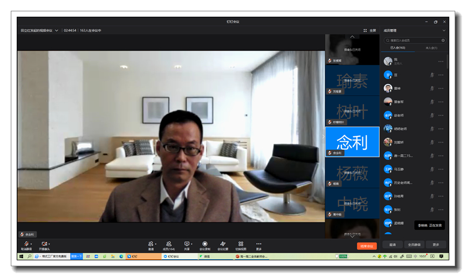Open the 邀请 (Invite) toolbar icon
The image size is (466, 277).
coord(151,244)
